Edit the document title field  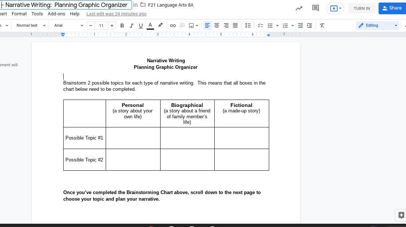click(66, 5)
